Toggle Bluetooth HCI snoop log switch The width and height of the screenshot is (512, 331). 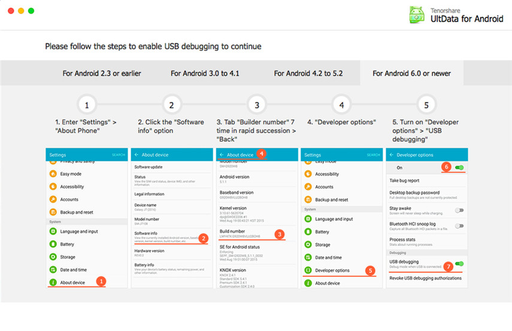(459, 226)
